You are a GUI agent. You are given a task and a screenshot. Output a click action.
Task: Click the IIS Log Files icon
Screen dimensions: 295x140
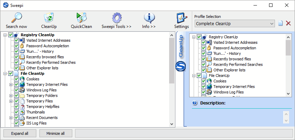point(22,123)
